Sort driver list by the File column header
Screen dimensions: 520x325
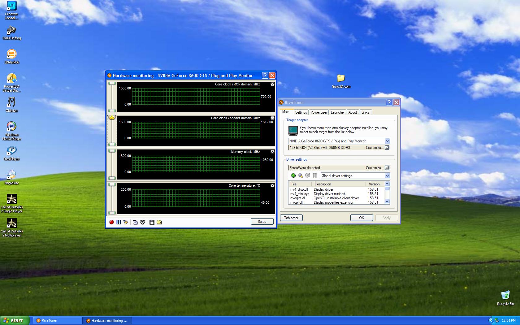pos(300,184)
